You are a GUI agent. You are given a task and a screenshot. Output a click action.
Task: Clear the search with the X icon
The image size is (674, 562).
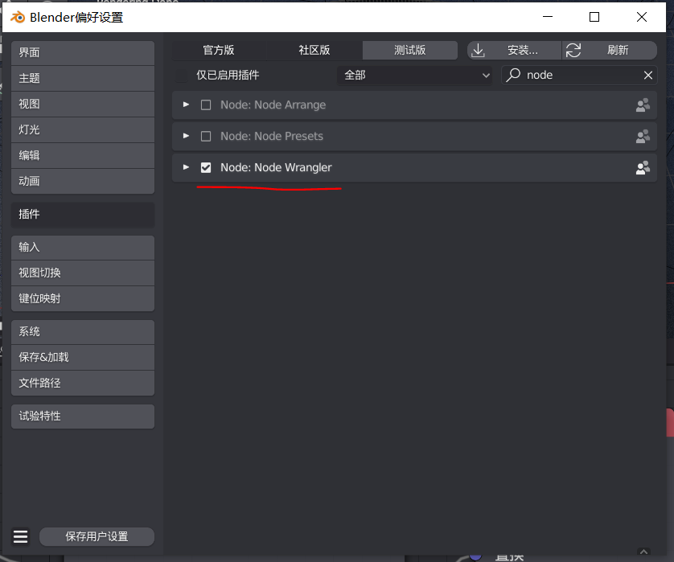click(x=648, y=75)
